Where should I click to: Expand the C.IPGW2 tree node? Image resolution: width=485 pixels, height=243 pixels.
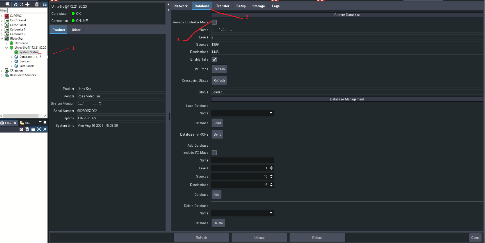[x=2, y=16]
